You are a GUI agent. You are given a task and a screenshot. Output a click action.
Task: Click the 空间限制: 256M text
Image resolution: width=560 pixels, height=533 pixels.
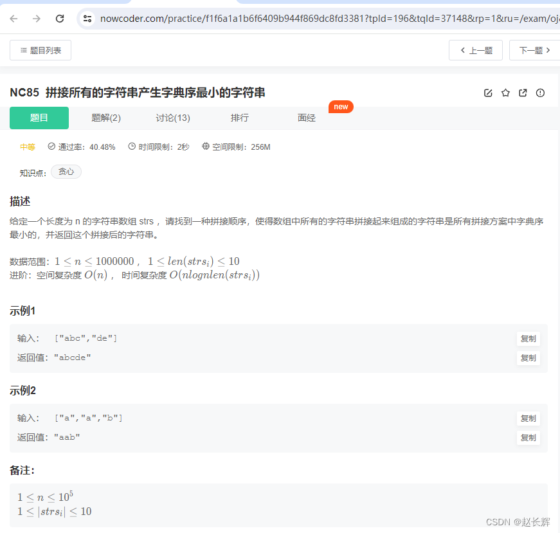coord(242,147)
